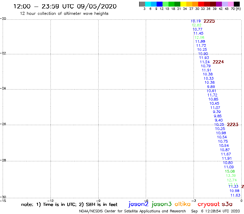Click the 11.24 wave height value

click(x=205, y=62)
